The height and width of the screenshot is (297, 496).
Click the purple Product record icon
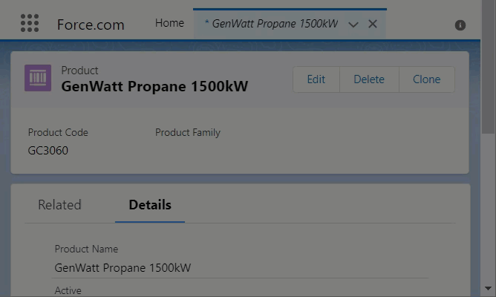click(38, 78)
